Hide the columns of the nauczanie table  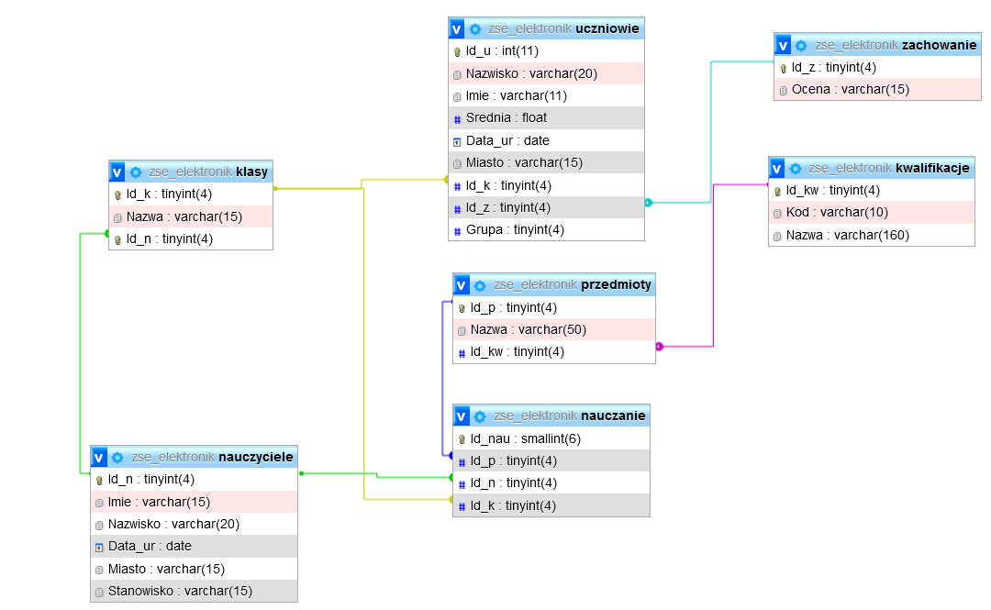pyautogui.click(x=462, y=416)
